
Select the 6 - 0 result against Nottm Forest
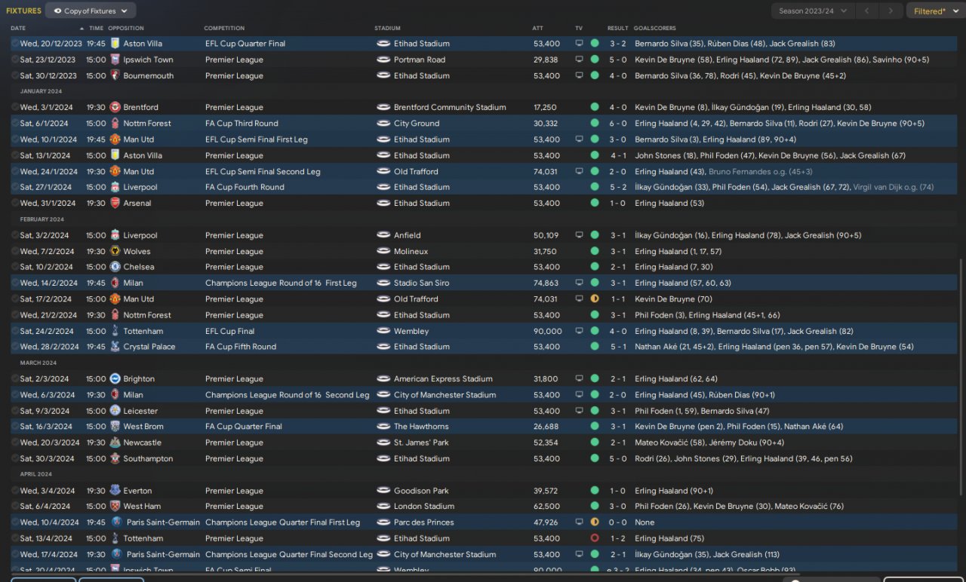(617, 123)
